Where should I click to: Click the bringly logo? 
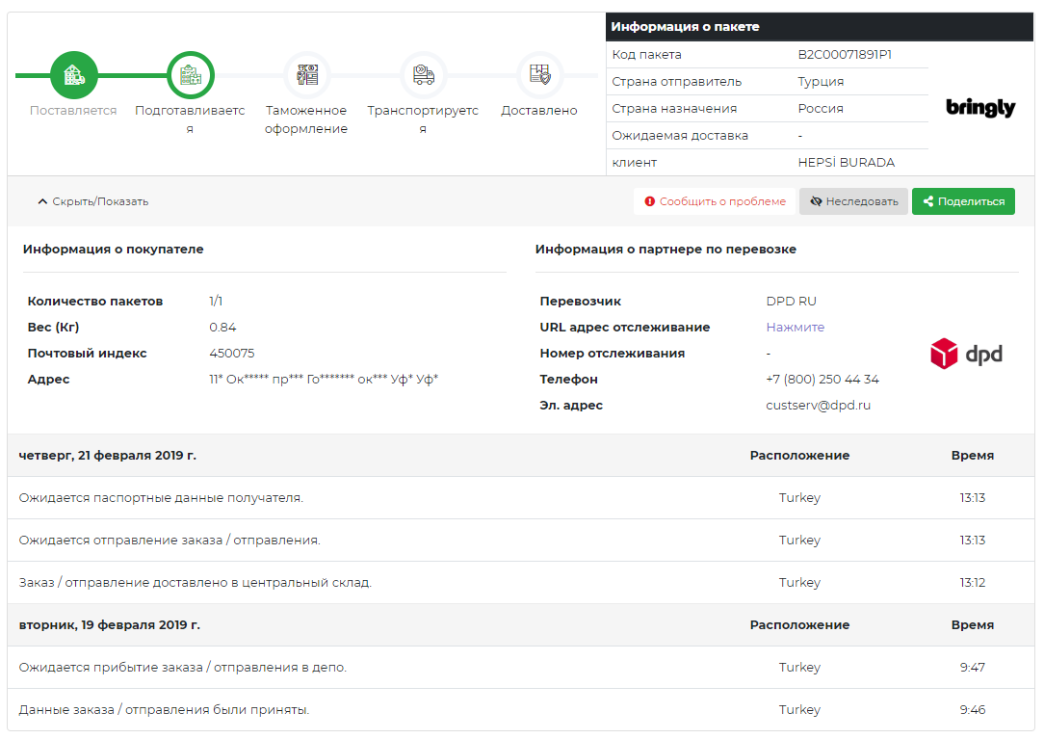click(x=980, y=107)
